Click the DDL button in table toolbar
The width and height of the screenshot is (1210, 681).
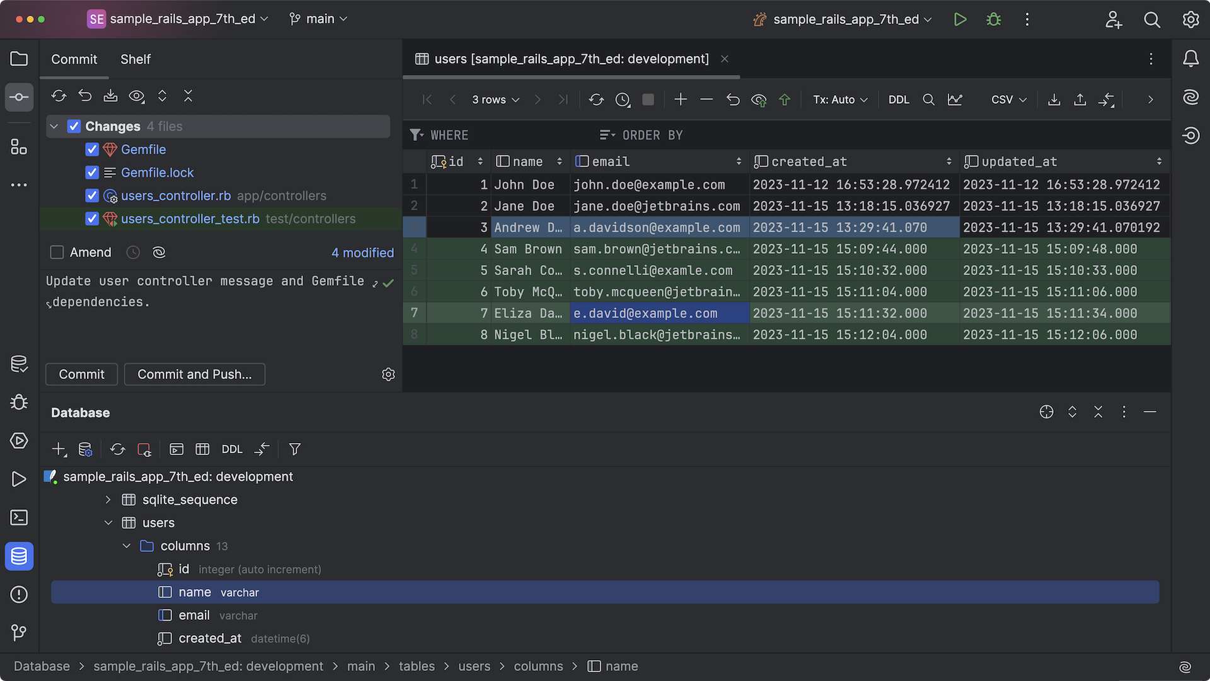(899, 99)
